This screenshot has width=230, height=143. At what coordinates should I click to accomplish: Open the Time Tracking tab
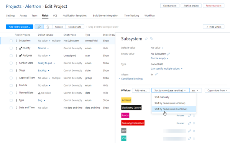(x=131, y=16)
